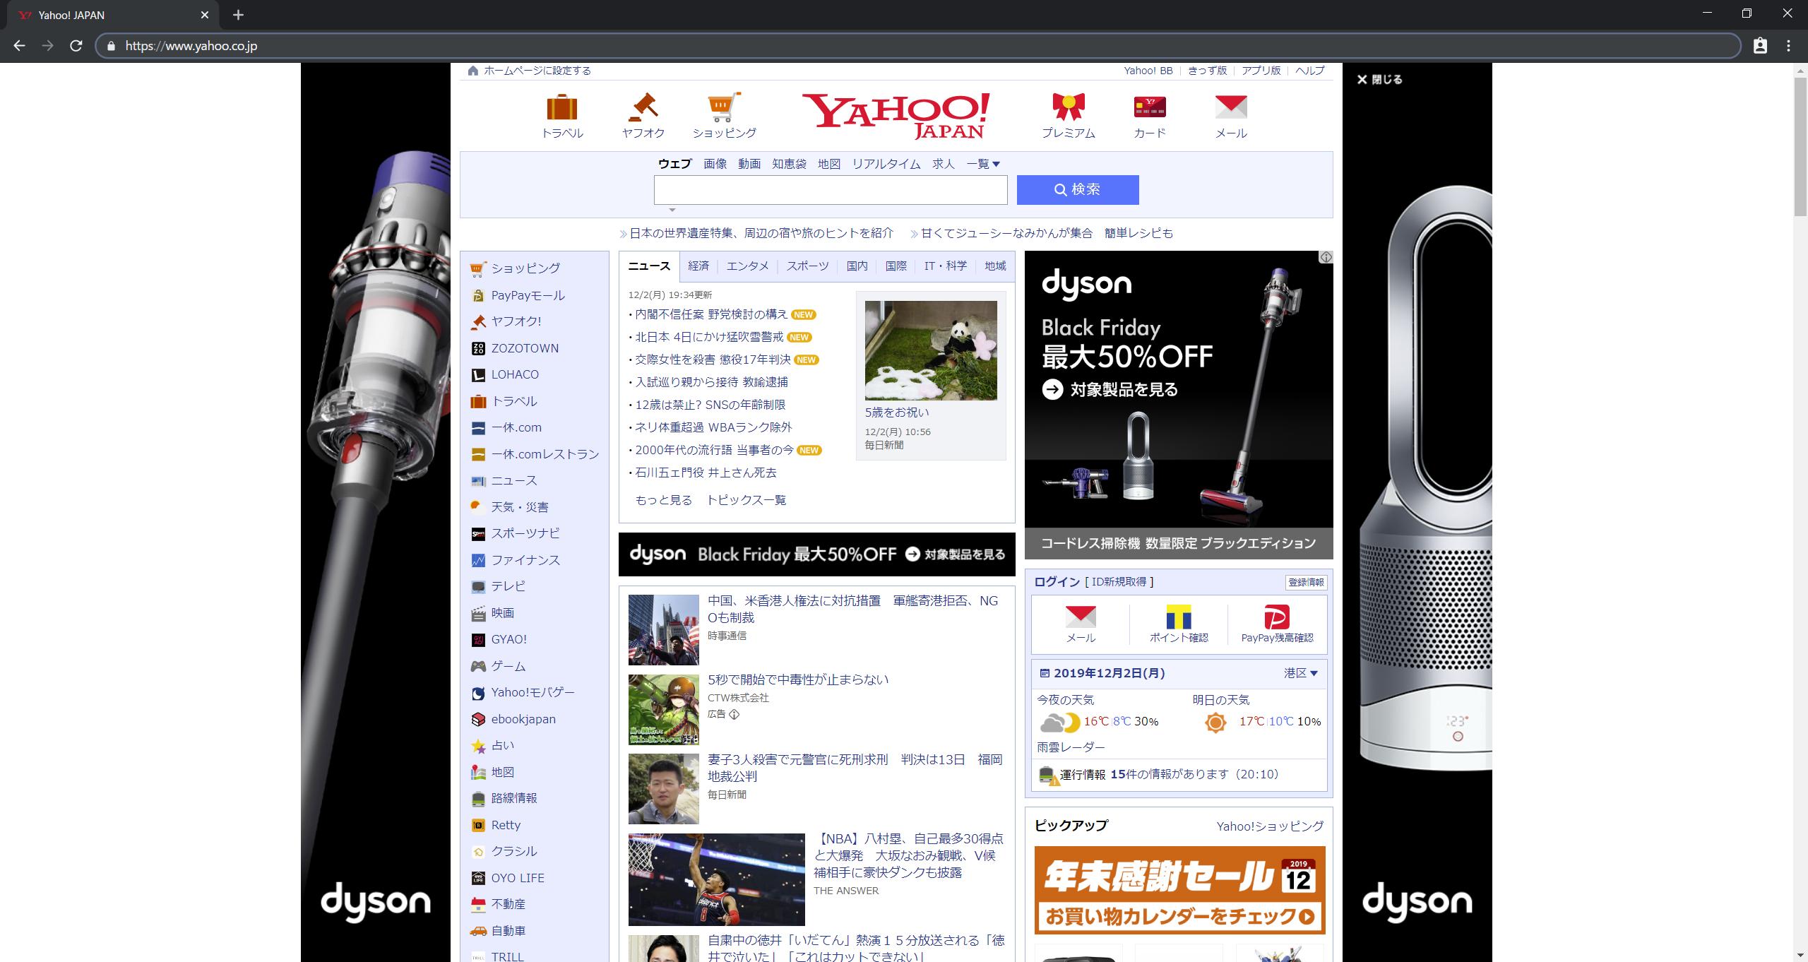This screenshot has width=1808, height=962.
Task: Open the panda news thumbnail photo
Action: [x=930, y=350]
